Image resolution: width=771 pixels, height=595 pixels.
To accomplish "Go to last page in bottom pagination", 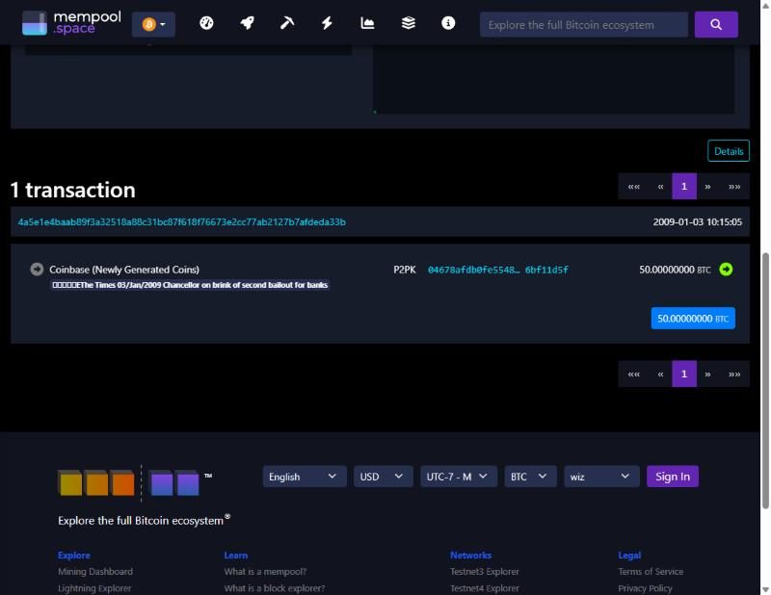I will [734, 375].
